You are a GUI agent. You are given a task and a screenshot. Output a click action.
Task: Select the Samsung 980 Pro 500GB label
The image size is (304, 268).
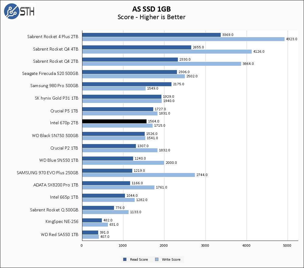point(54,86)
